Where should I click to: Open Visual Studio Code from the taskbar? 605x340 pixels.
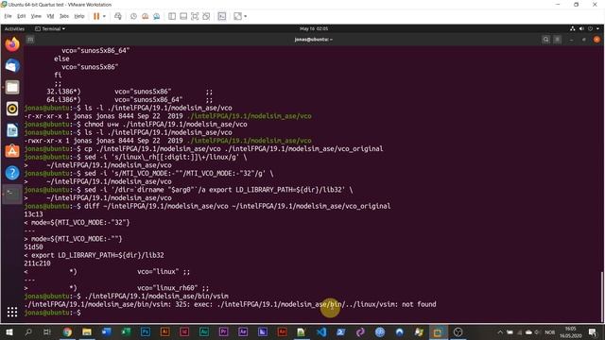point(321,331)
